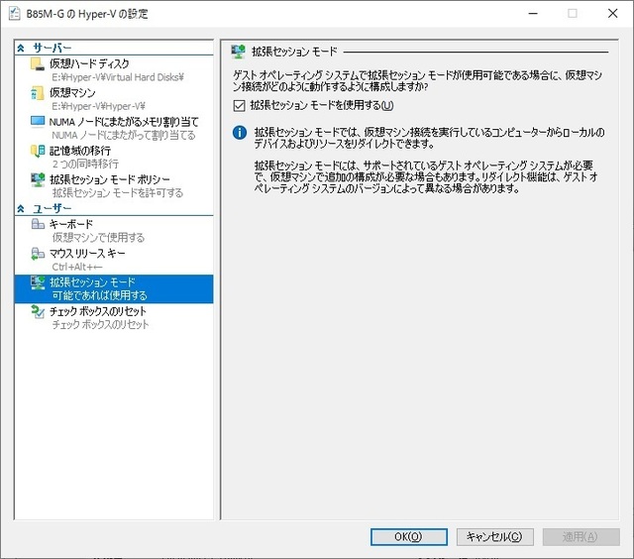Click the マウス リリース キー icon
The image size is (634, 559).
coord(39,254)
